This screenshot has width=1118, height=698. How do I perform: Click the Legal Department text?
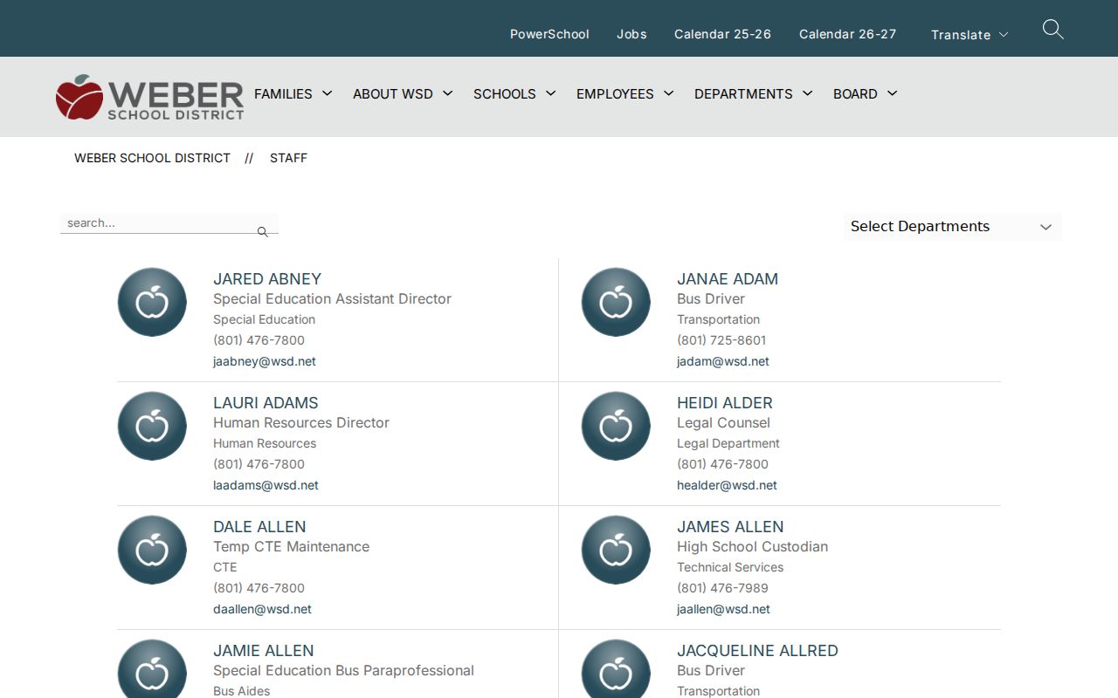[728, 443]
